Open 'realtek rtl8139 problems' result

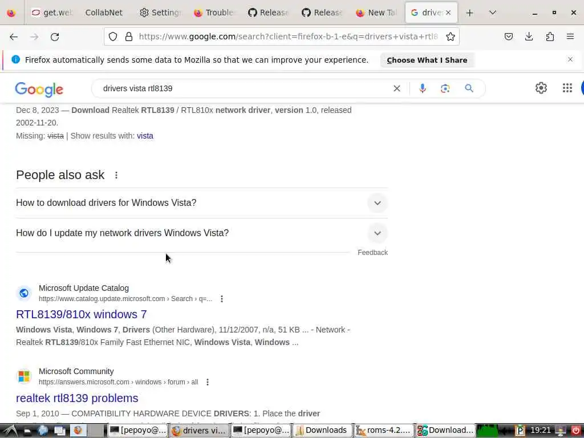coord(77,398)
